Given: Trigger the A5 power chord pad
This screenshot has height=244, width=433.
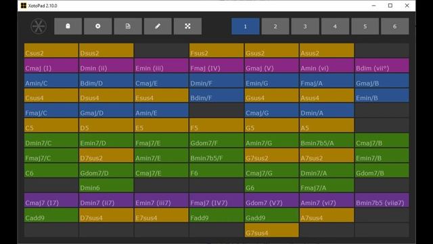Looking at the screenshot, I should point(327,125).
